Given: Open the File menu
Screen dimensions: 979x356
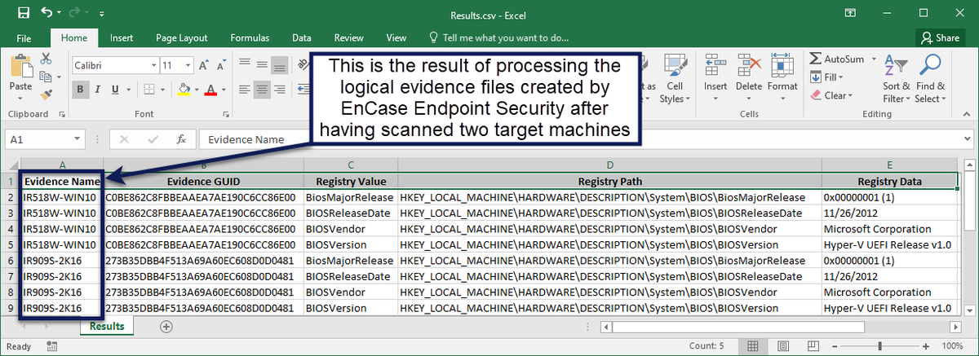Looking at the screenshot, I should (x=24, y=37).
